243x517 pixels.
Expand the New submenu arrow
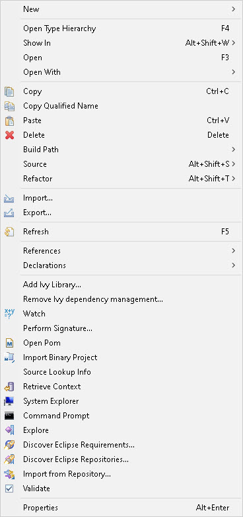(x=234, y=9)
